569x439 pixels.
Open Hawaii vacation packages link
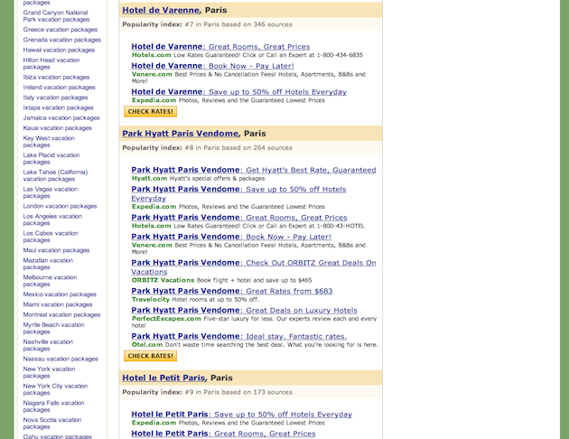[x=59, y=50]
